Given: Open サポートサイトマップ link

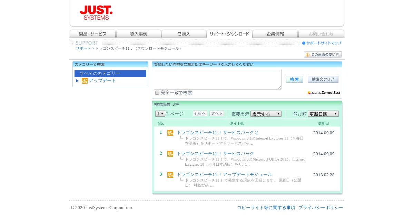Looking at the screenshot, I should coord(322,43).
